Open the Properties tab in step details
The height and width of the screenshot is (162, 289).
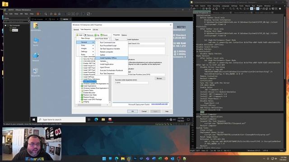coord(117,35)
